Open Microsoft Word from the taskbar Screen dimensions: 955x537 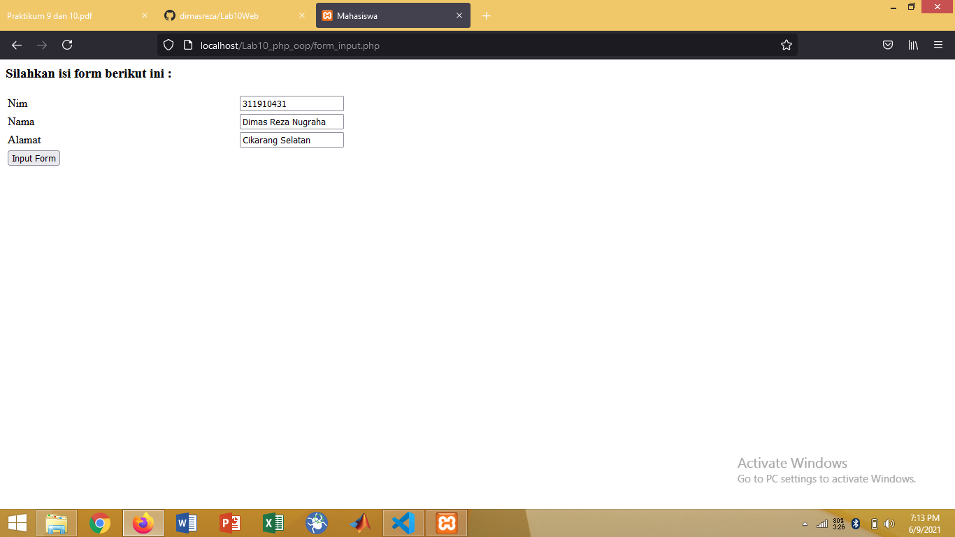pyautogui.click(x=186, y=522)
